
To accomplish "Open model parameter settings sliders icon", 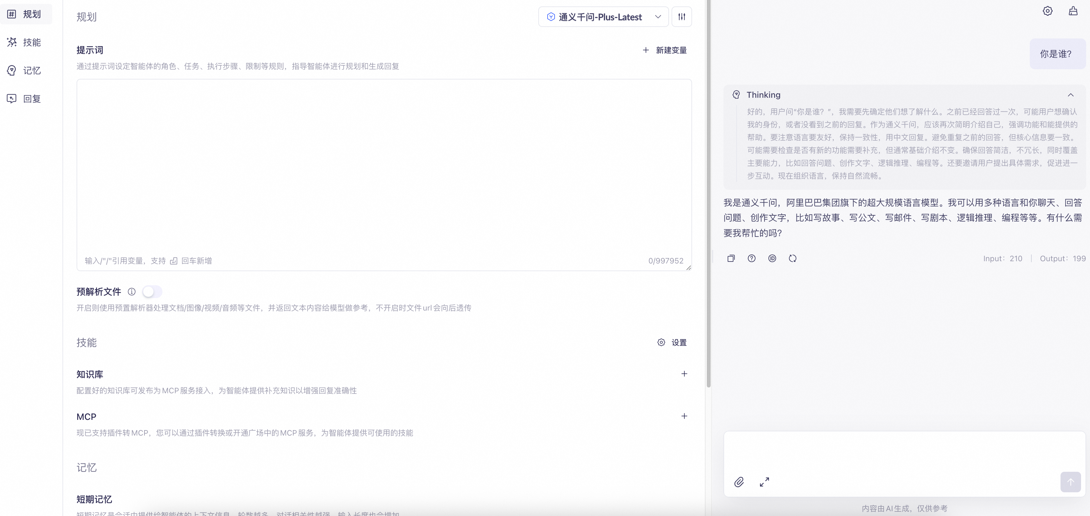I will [681, 17].
